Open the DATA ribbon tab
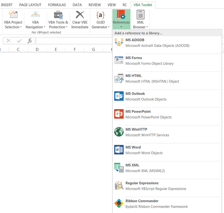This screenshot has width=224, height=213. [x=77, y=5]
